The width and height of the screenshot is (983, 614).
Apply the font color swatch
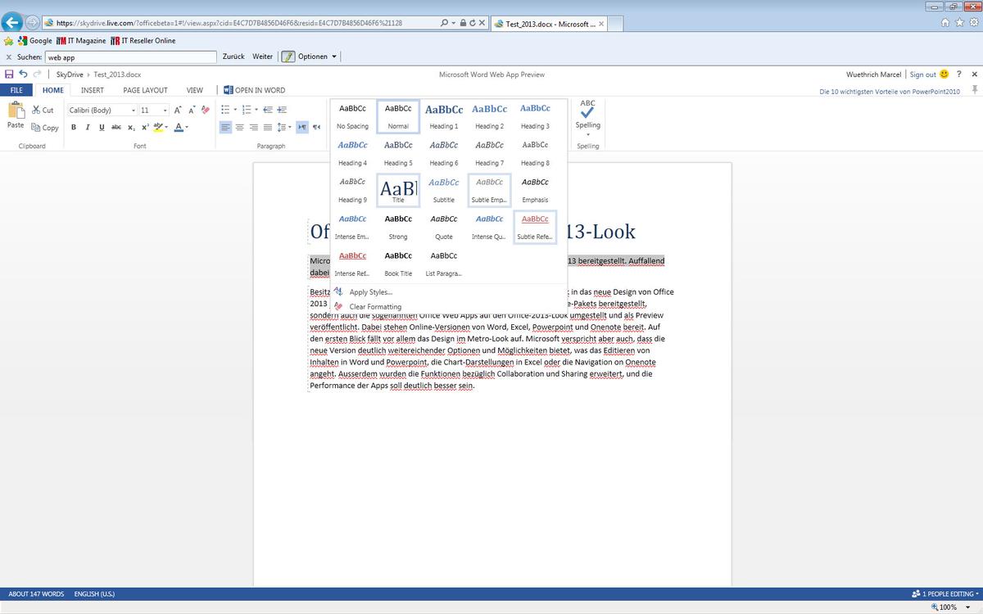tap(179, 127)
